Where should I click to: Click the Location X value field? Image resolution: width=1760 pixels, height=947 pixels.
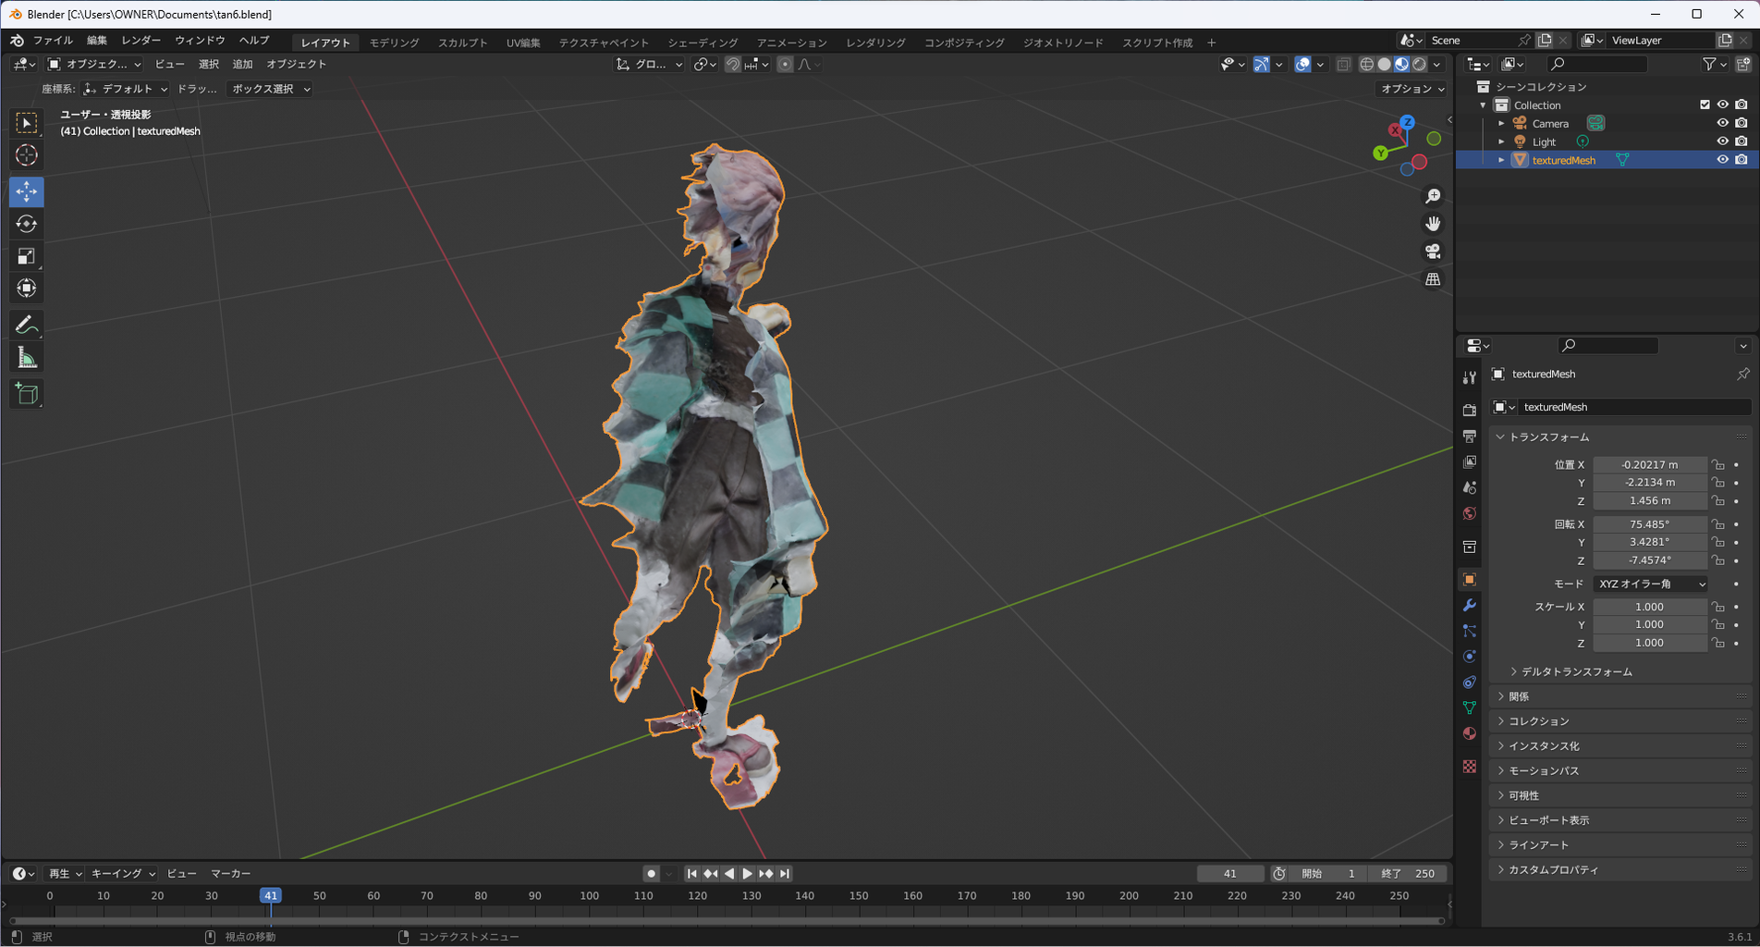[1650, 464]
